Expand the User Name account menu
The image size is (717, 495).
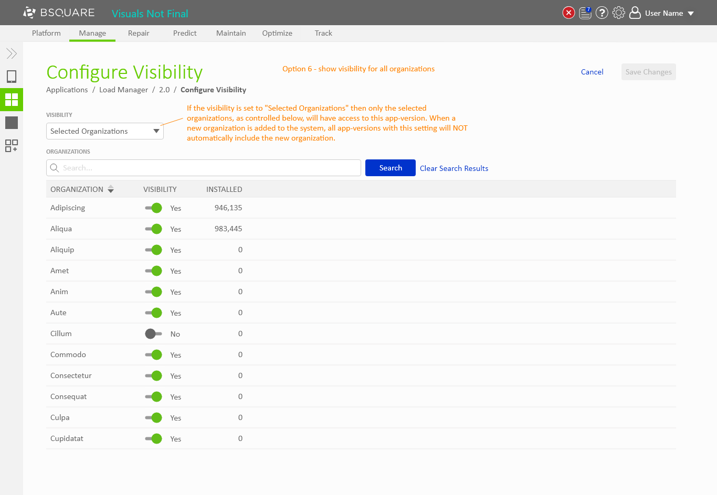click(664, 13)
